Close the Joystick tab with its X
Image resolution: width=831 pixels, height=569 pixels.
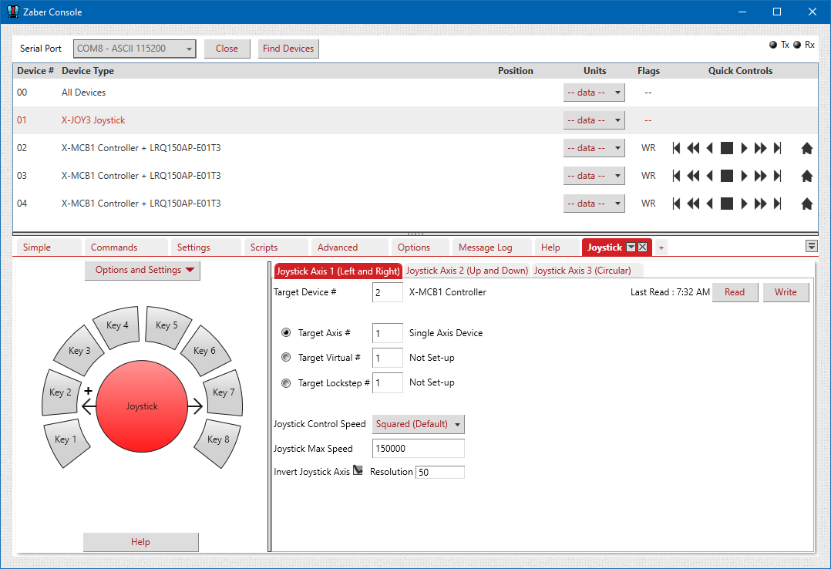pos(642,247)
